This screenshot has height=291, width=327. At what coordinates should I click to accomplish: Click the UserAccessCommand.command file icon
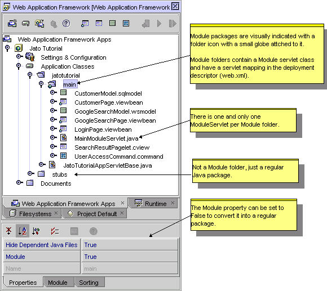click(x=63, y=155)
